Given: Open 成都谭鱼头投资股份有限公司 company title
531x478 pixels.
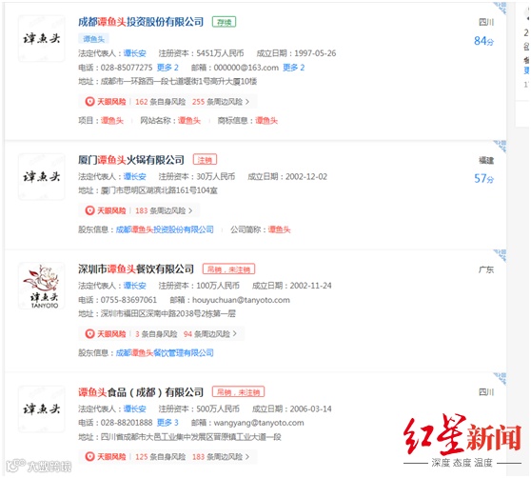Looking at the screenshot, I should tap(141, 22).
